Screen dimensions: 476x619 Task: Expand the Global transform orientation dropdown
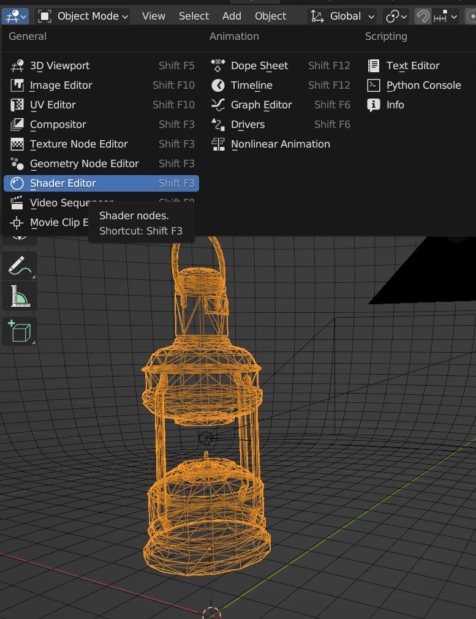pos(342,17)
